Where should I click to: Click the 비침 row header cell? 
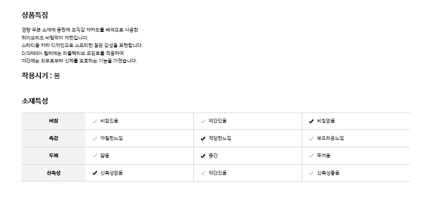(x=53, y=121)
